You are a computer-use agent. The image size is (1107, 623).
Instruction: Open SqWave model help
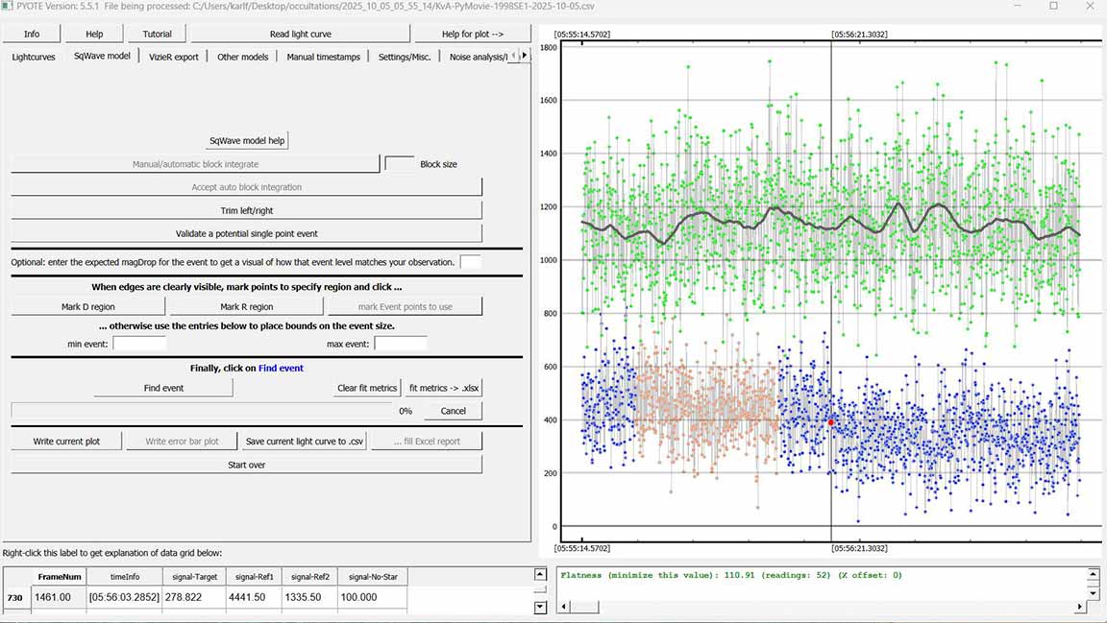coord(247,140)
